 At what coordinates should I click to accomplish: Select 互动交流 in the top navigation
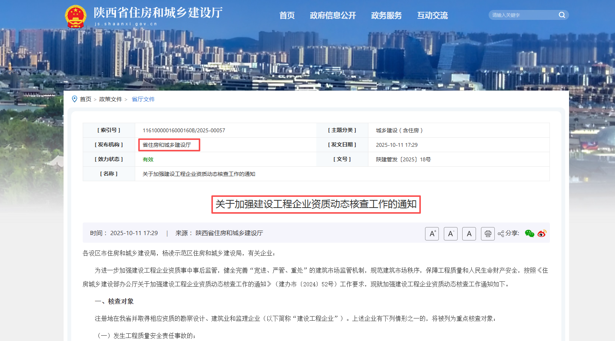[432, 15]
